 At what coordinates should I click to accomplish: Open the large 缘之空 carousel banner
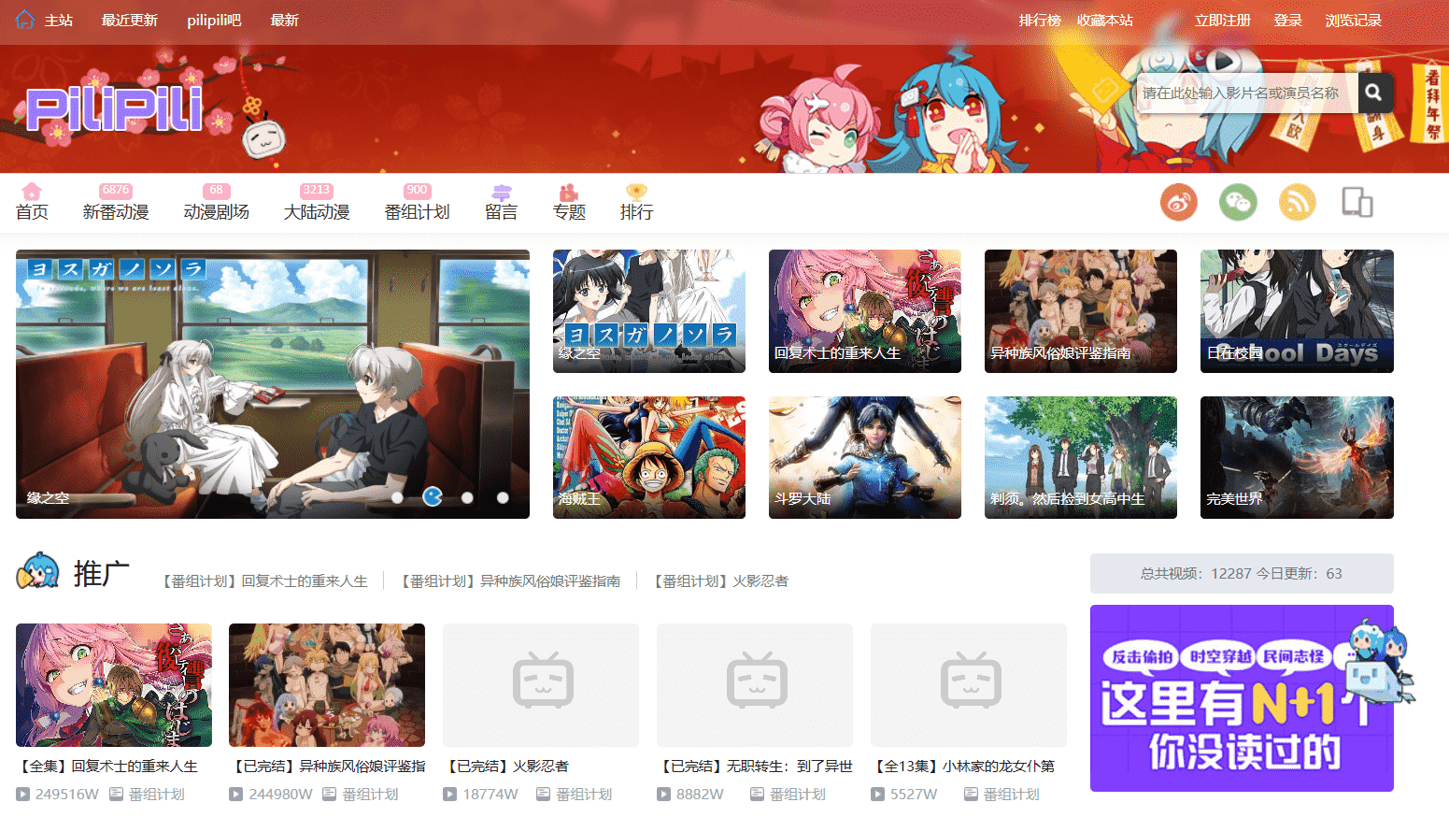(273, 384)
